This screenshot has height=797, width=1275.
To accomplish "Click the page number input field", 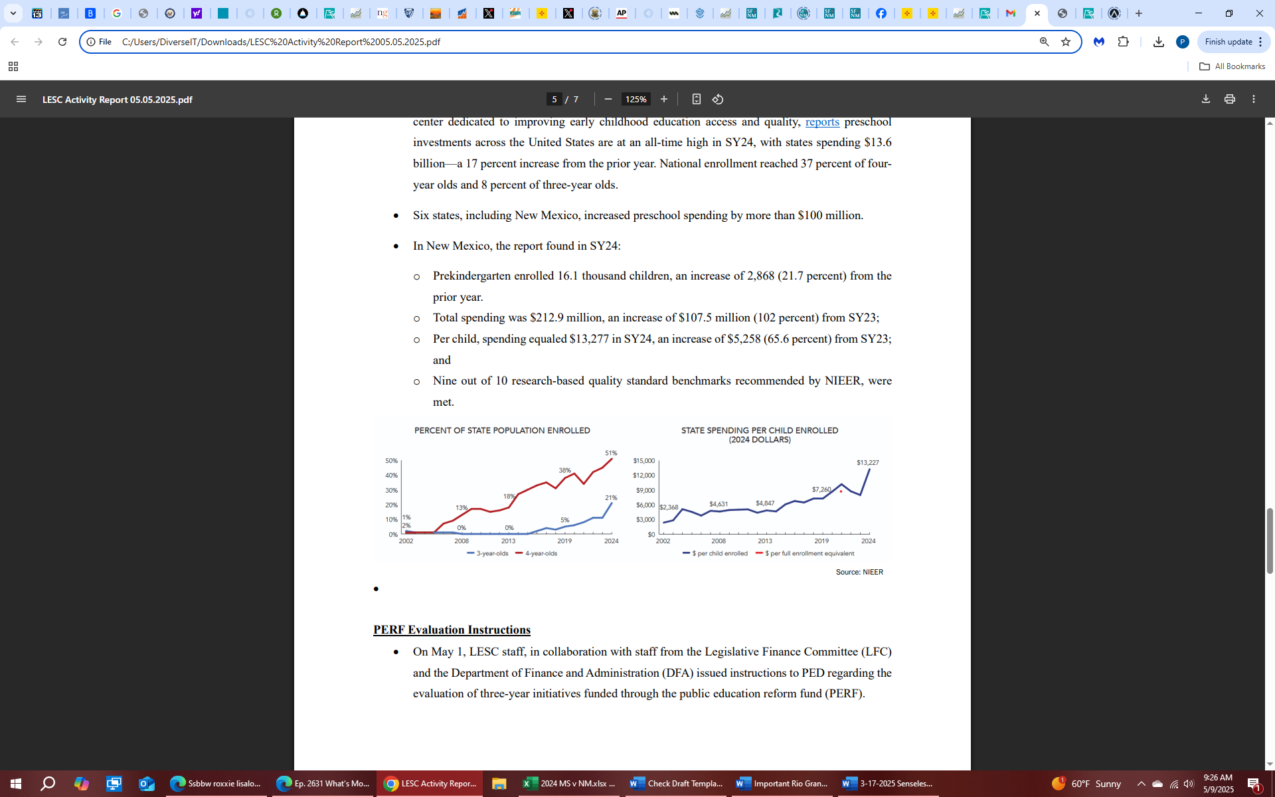I will [554, 99].
